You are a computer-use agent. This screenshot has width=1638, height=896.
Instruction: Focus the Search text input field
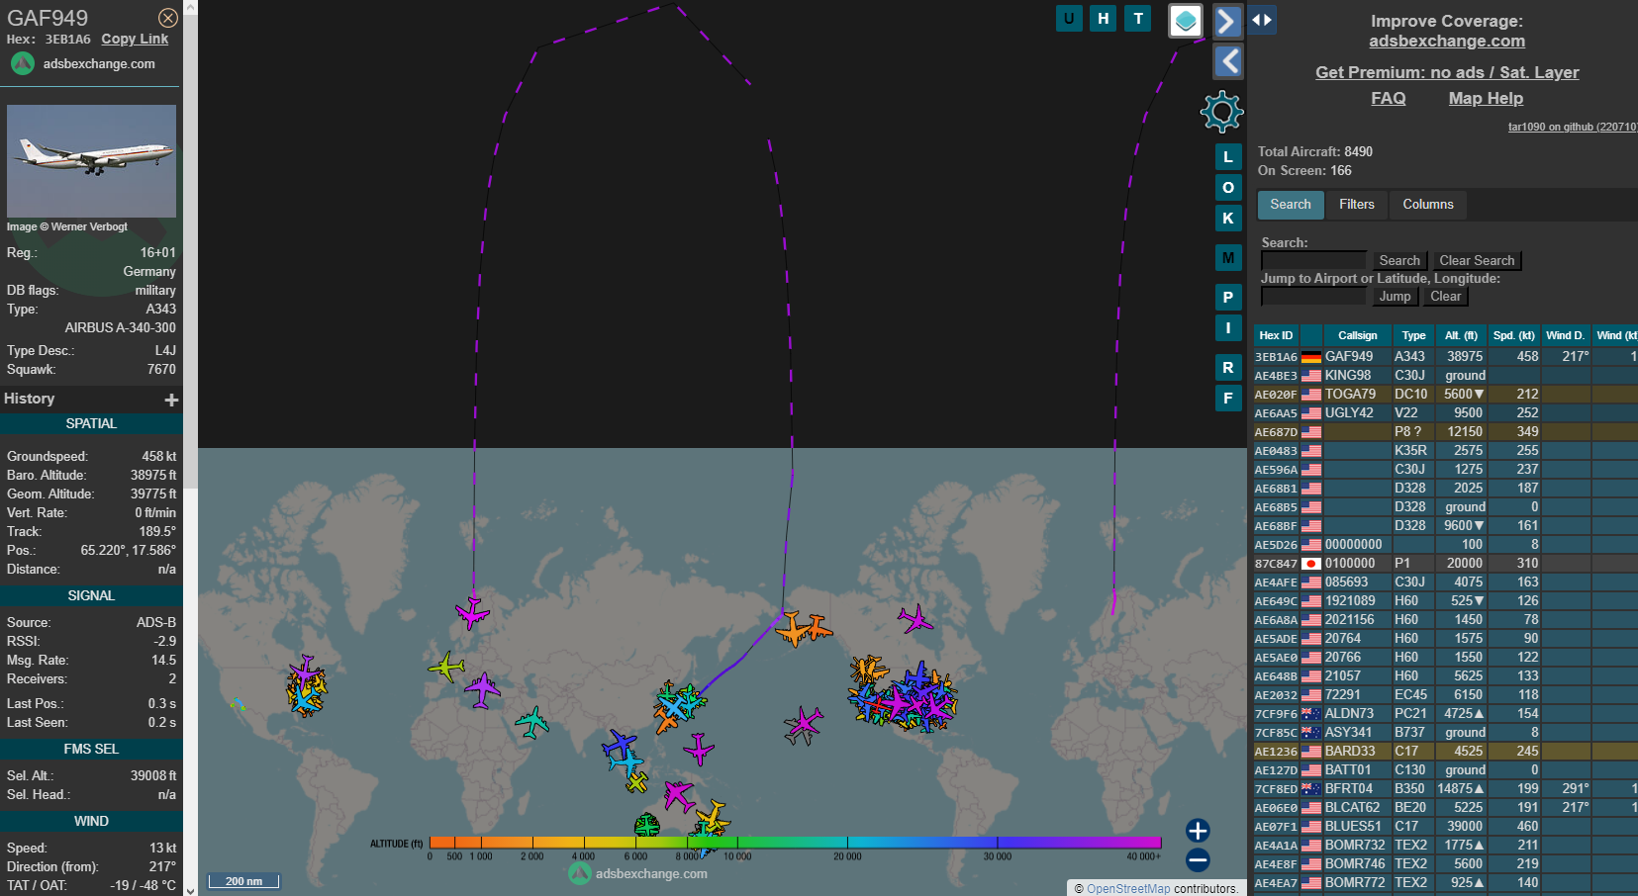pyautogui.click(x=1313, y=260)
